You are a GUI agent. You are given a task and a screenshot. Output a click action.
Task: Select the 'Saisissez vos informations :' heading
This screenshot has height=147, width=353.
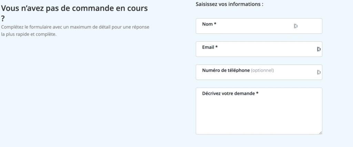click(229, 4)
